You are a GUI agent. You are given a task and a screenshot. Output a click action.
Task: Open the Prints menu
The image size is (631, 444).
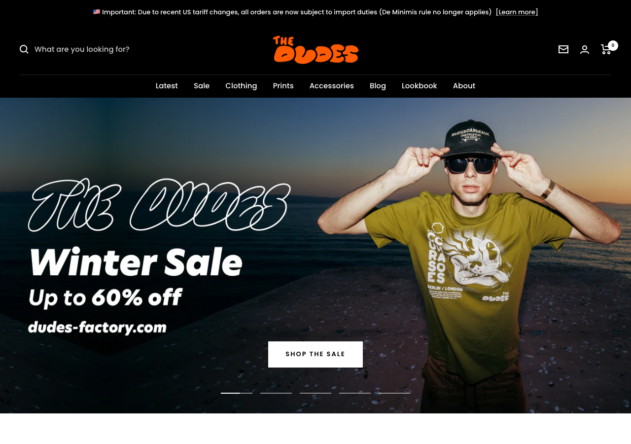283,86
